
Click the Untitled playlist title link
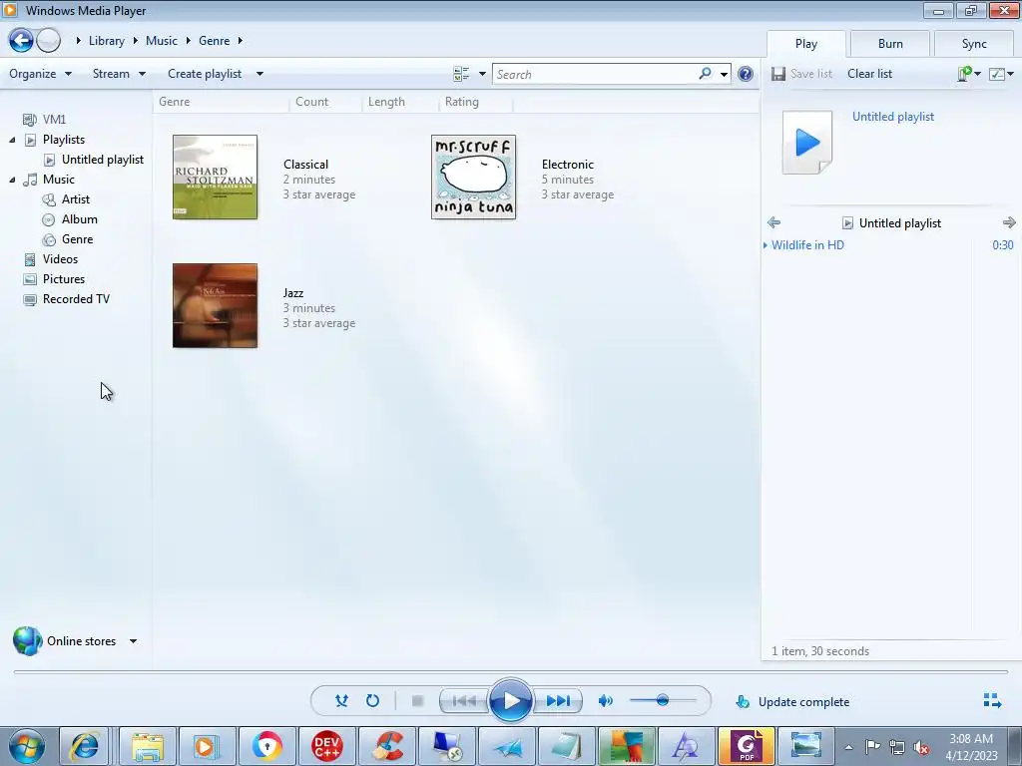[893, 117]
